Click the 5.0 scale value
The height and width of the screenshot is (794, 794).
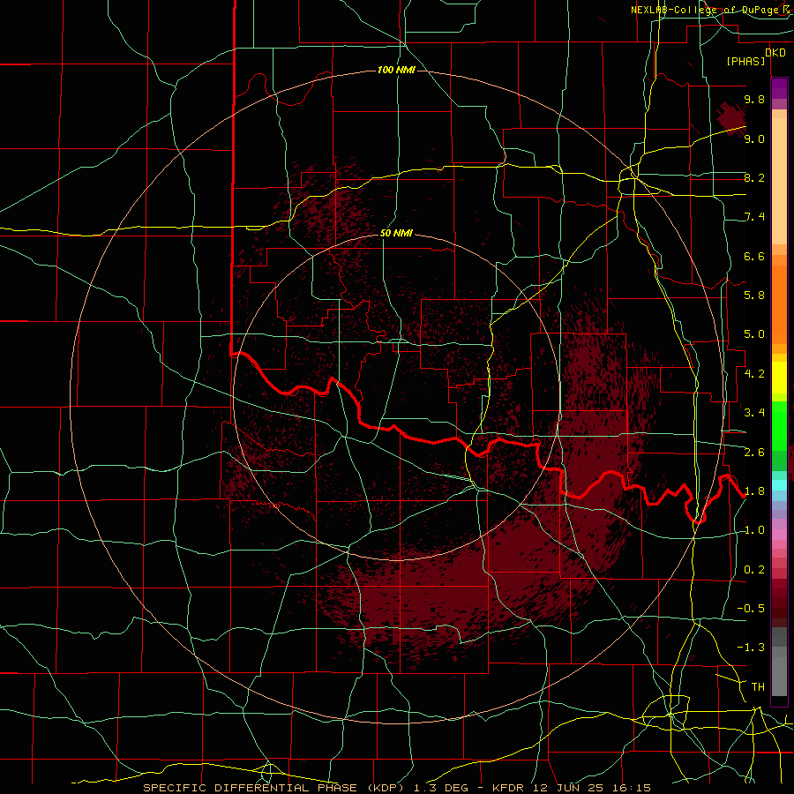coord(754,334)
